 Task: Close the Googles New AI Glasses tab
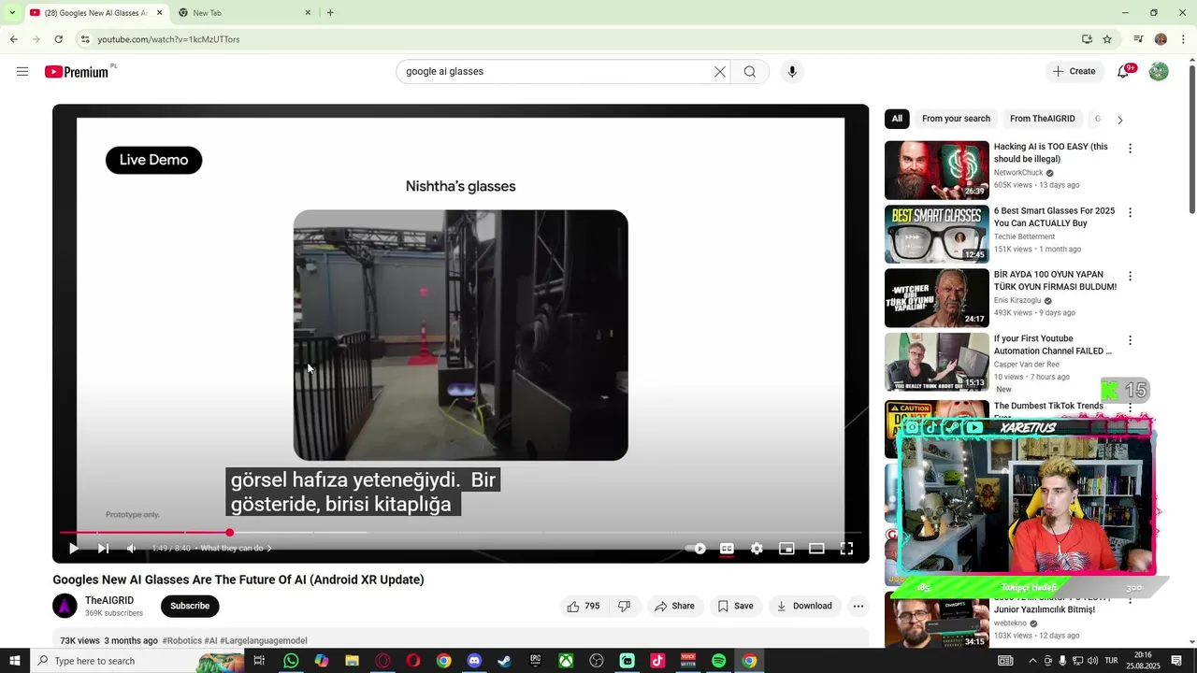159,13
